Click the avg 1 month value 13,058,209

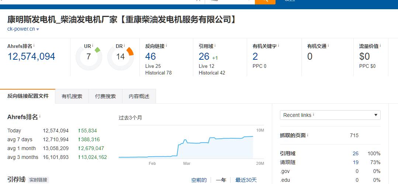56,149
